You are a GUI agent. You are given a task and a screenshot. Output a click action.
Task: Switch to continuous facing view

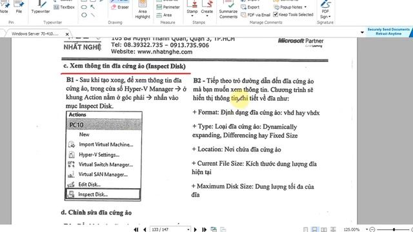[333, 229]
